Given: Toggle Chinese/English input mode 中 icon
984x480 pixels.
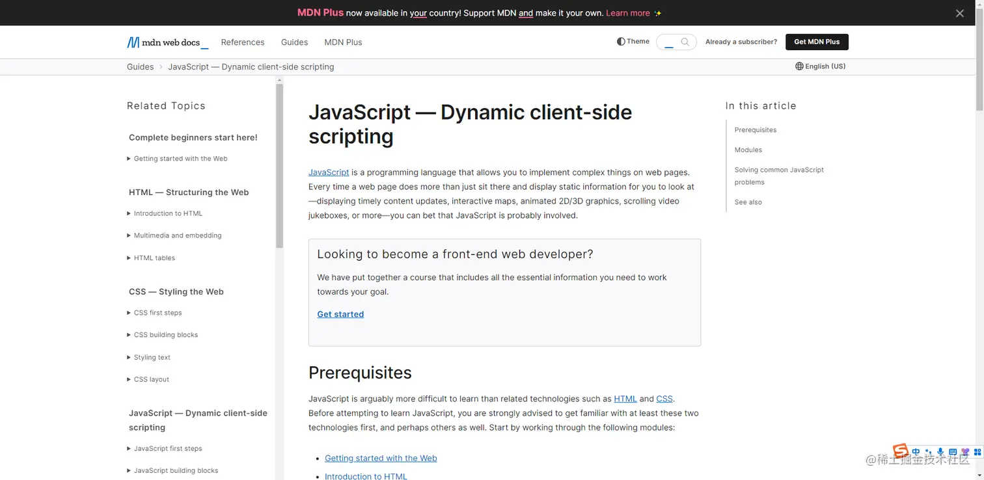Looking at the screenshot, I should click(916, 452).
